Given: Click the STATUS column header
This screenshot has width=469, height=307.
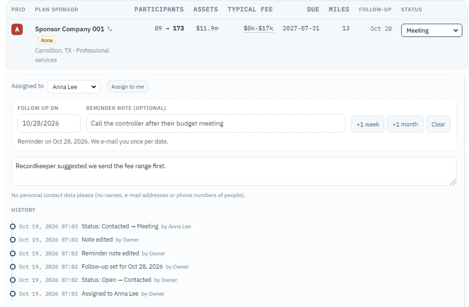Looking at the screenshot, I should [411, 9].
